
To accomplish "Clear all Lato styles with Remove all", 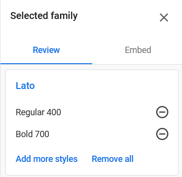I will [x=113, y=159].
